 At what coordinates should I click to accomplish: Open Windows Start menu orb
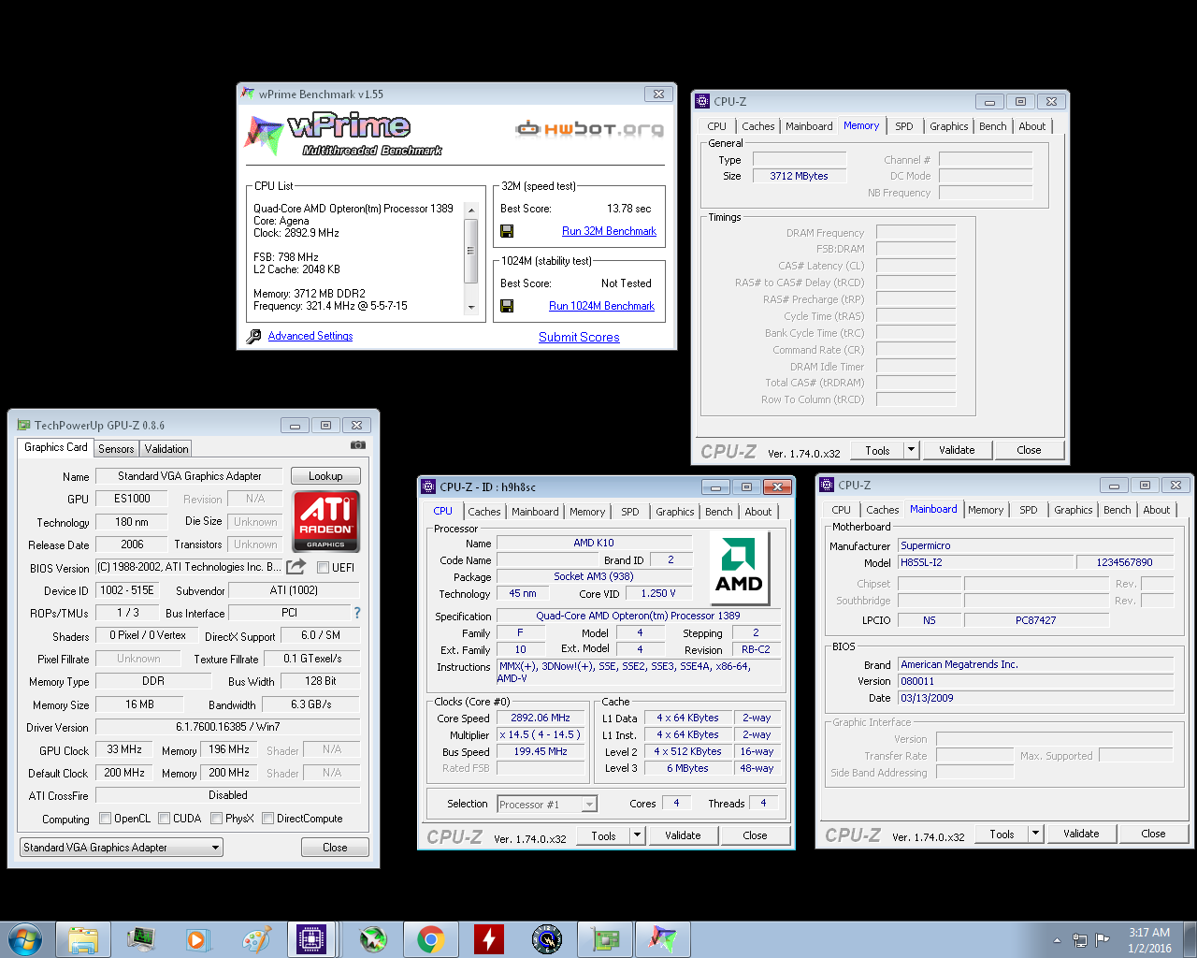click(24, 939)
